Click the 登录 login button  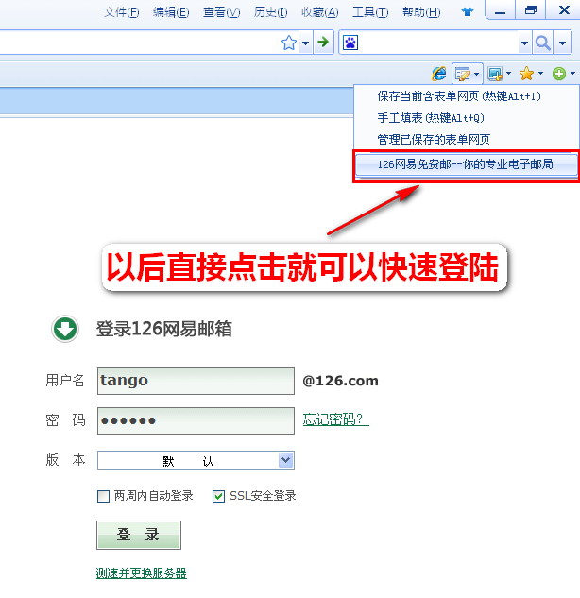(139, 535)
